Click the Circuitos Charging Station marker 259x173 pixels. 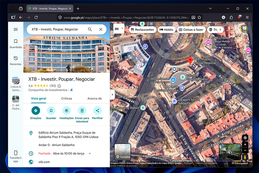182,77
